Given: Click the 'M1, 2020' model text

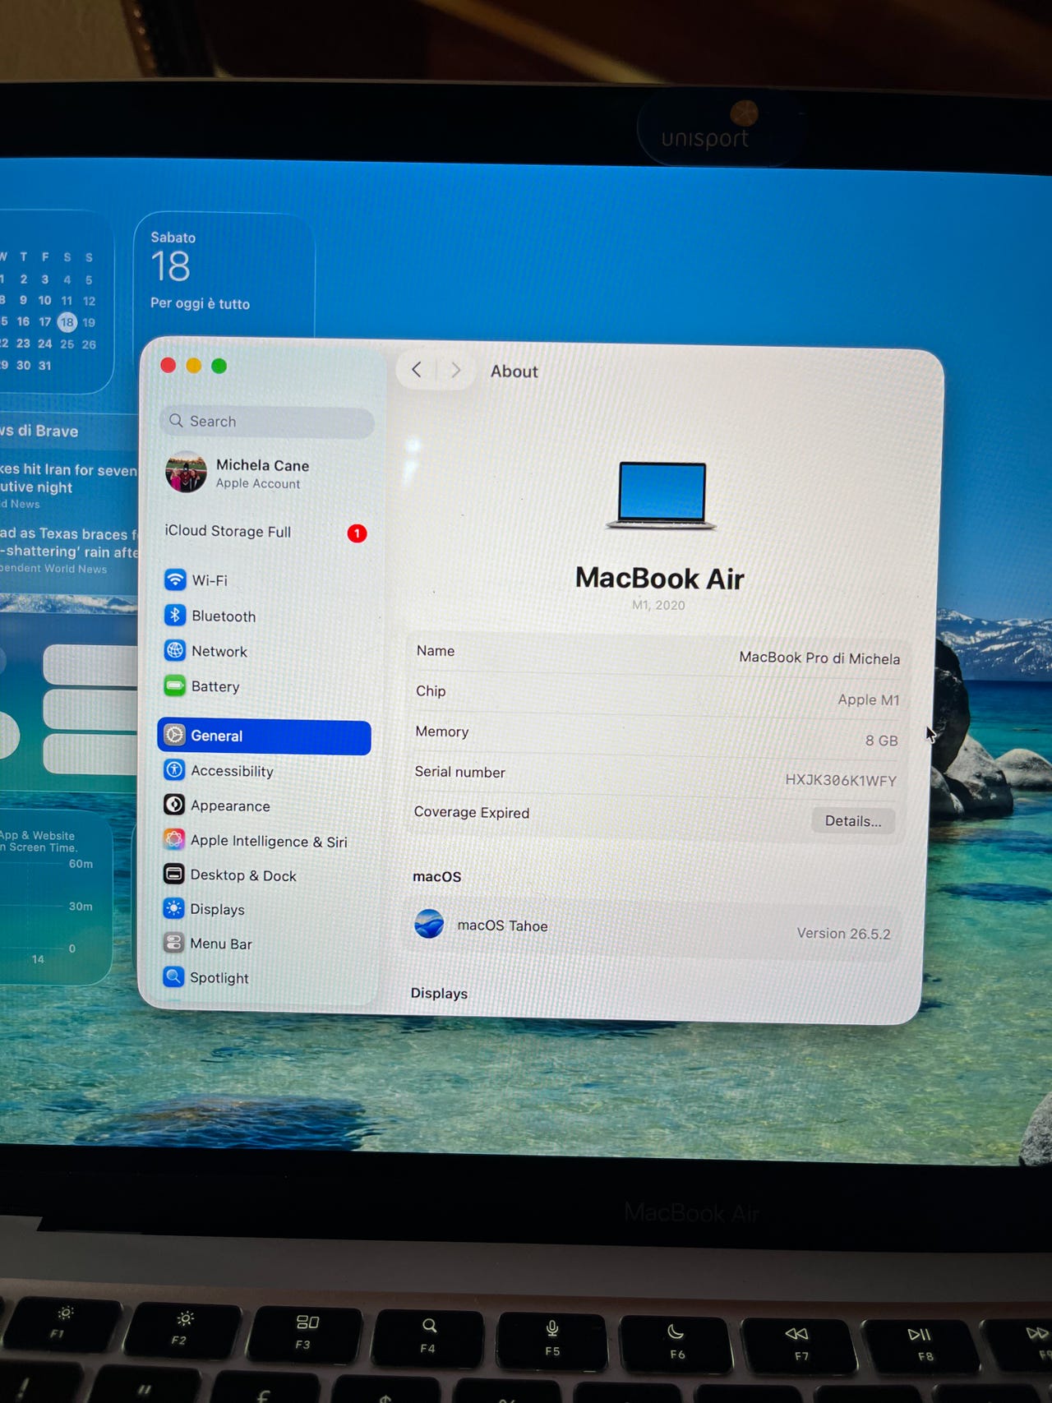Looking at the screenshot, I should (x=658, y=605).
